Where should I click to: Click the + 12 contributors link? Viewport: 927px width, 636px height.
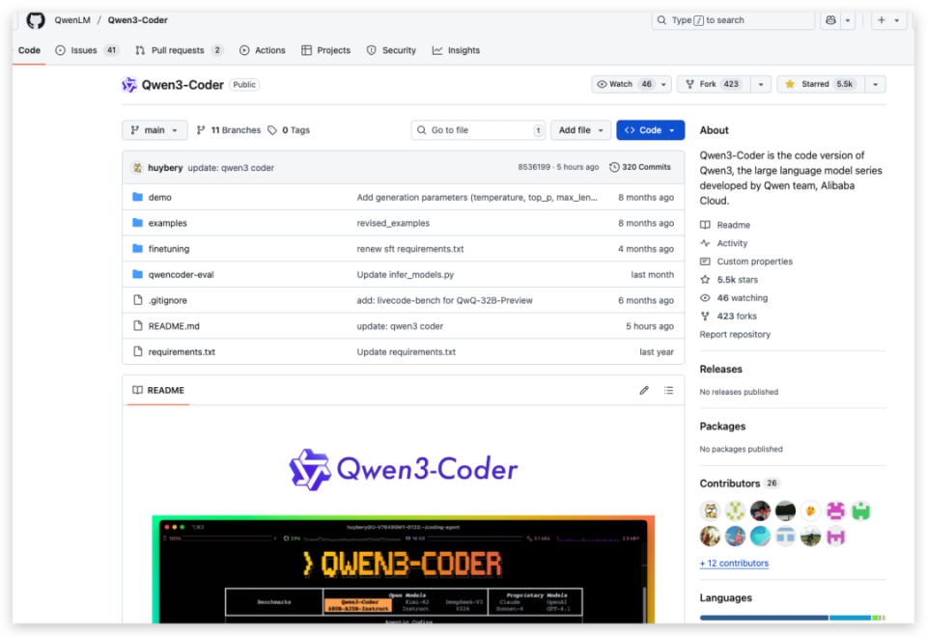tap(735, 563)
